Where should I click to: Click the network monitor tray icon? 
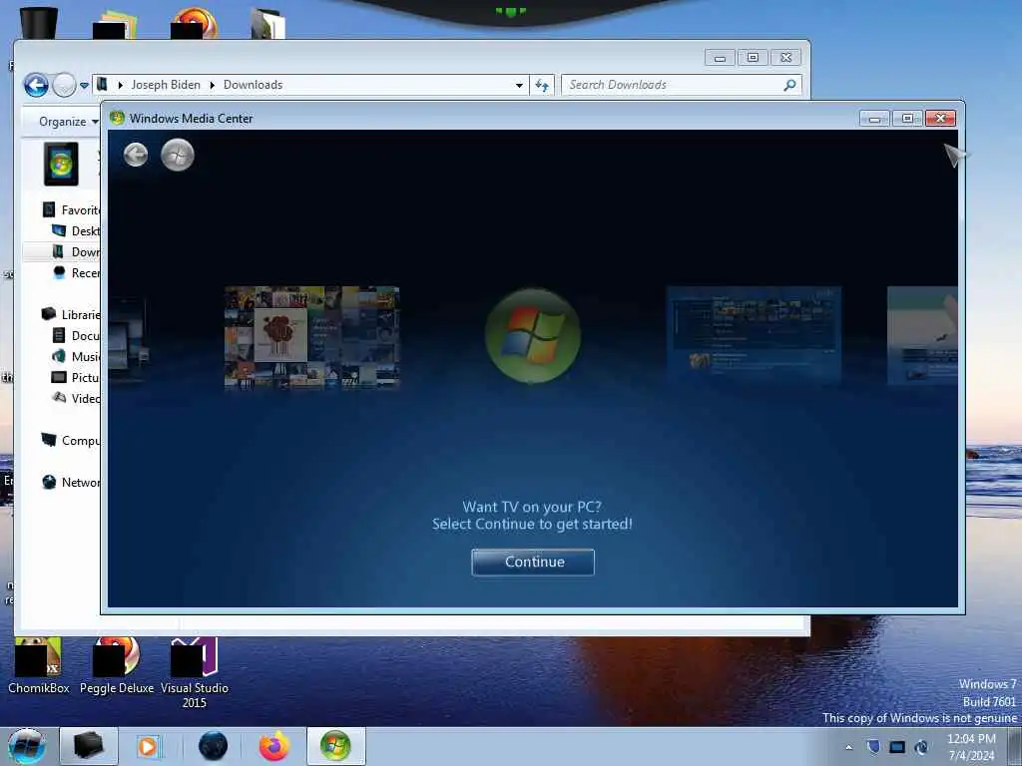point(897,746)
